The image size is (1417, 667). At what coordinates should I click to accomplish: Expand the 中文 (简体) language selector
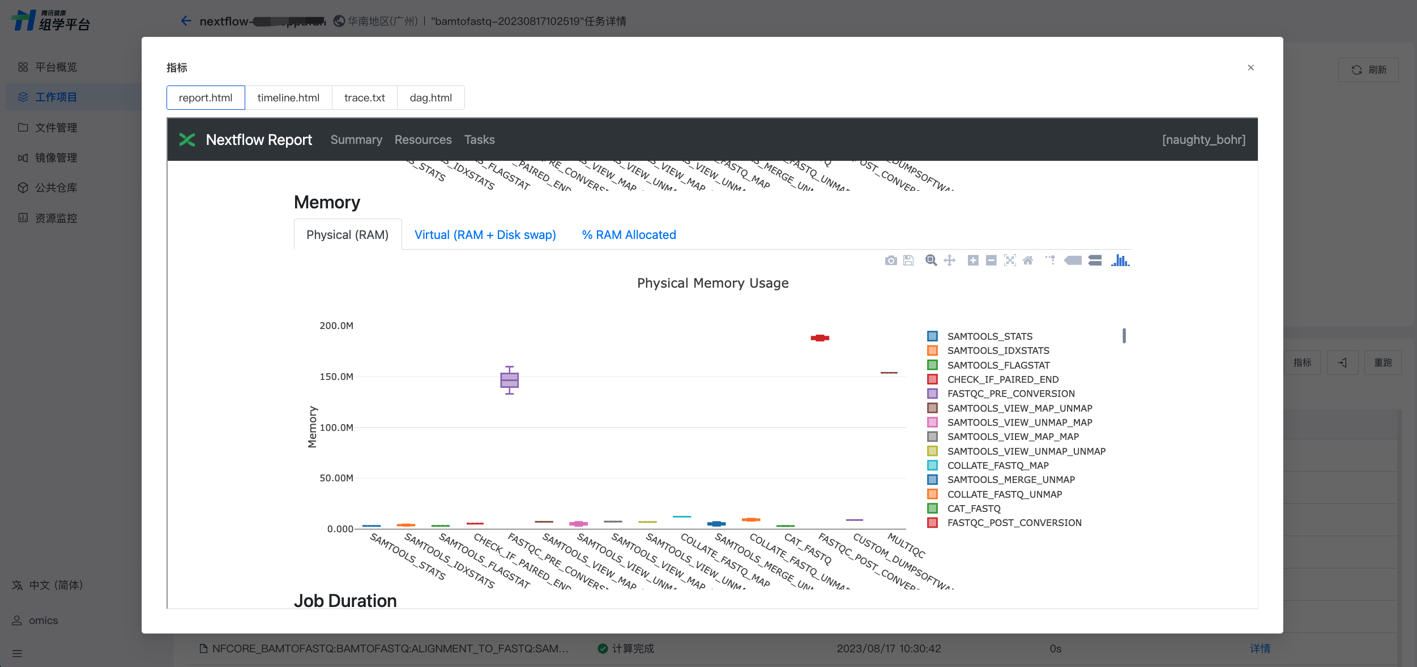pos(56,585)
